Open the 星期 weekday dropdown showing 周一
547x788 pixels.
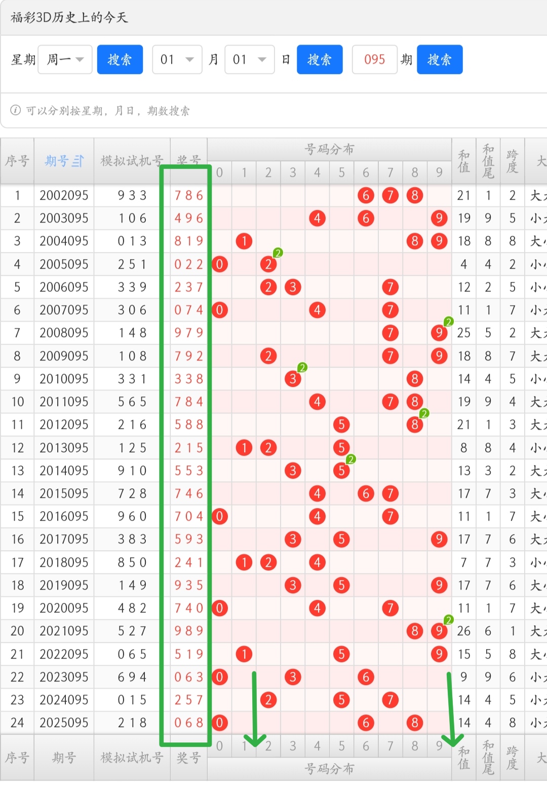point(65,59)
